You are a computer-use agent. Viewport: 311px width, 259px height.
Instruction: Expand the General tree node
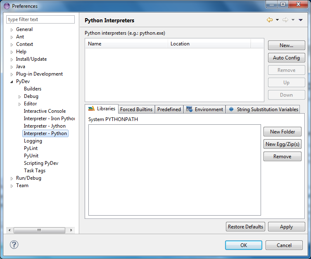[12, 30]
